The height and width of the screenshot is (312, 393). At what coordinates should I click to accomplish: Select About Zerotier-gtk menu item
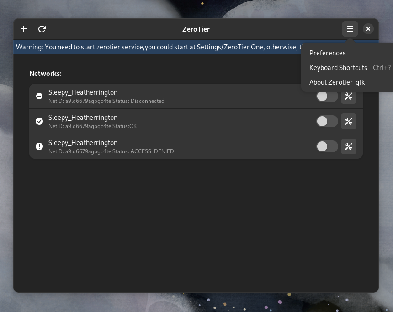[x=337, y=82]
